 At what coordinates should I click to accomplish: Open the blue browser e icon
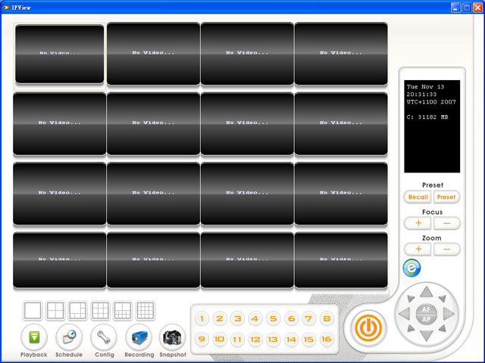411,268
